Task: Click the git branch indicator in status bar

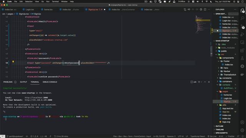Action: (x=15, y=136)
